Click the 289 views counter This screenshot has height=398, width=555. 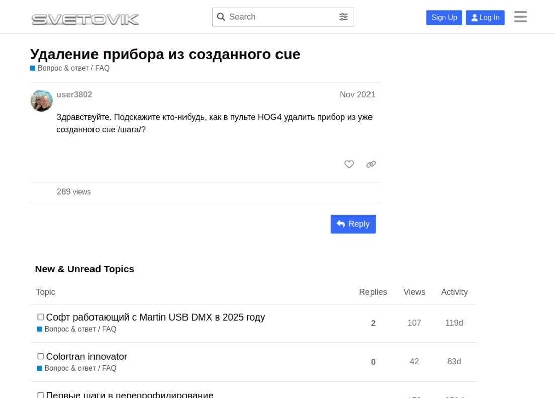pos(74,192)
